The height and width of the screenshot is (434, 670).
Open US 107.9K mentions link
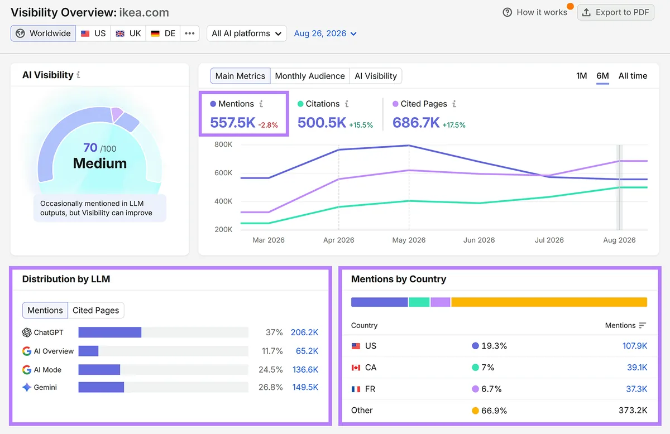(x=635, y=346)
